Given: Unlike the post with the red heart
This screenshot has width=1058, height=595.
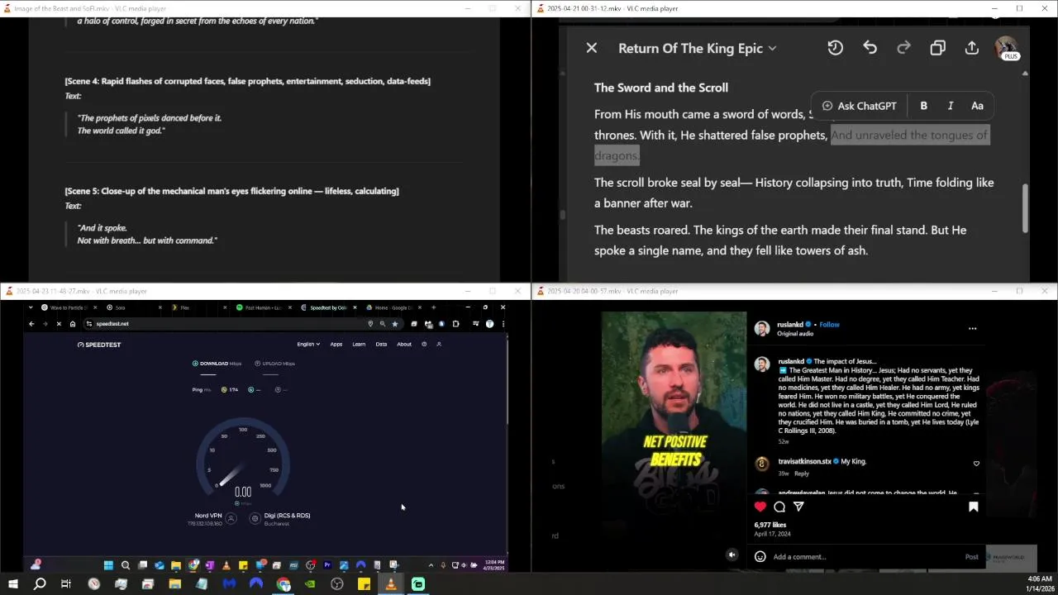Looking at the screenshot, I should coord(760,507).
